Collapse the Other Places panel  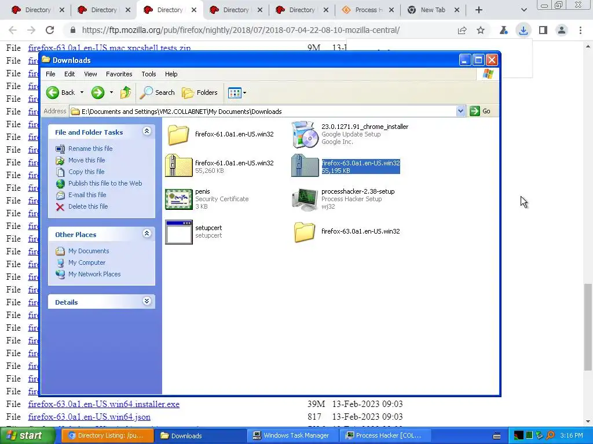147,234
